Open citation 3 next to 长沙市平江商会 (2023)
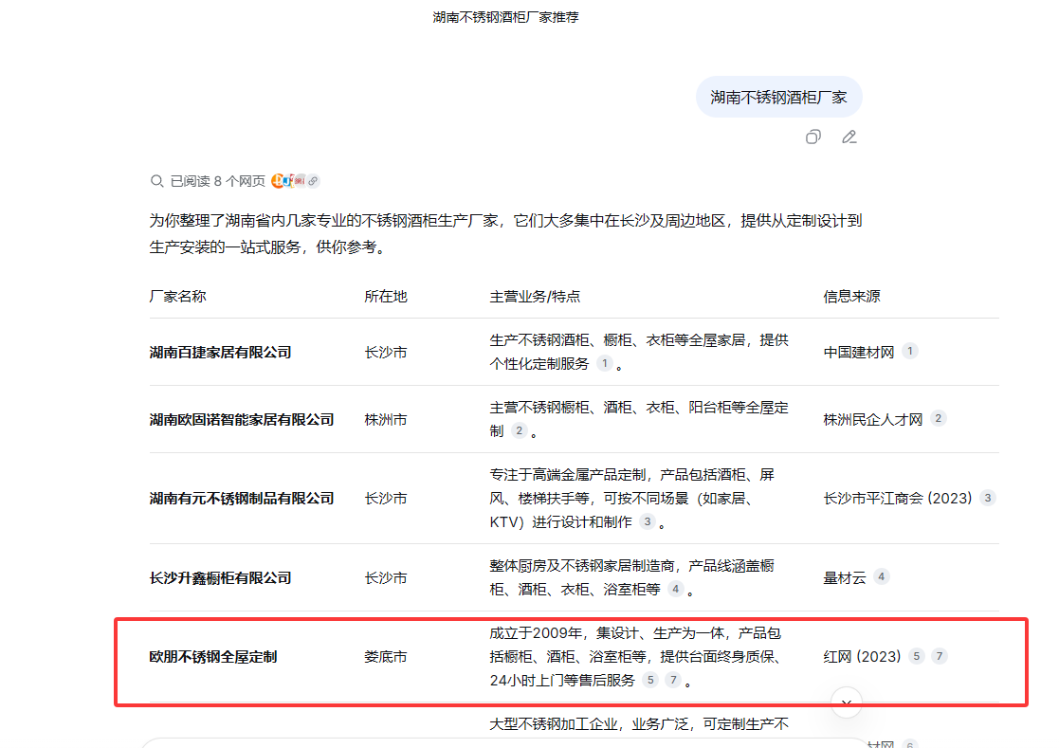 [x=987, y=499]
